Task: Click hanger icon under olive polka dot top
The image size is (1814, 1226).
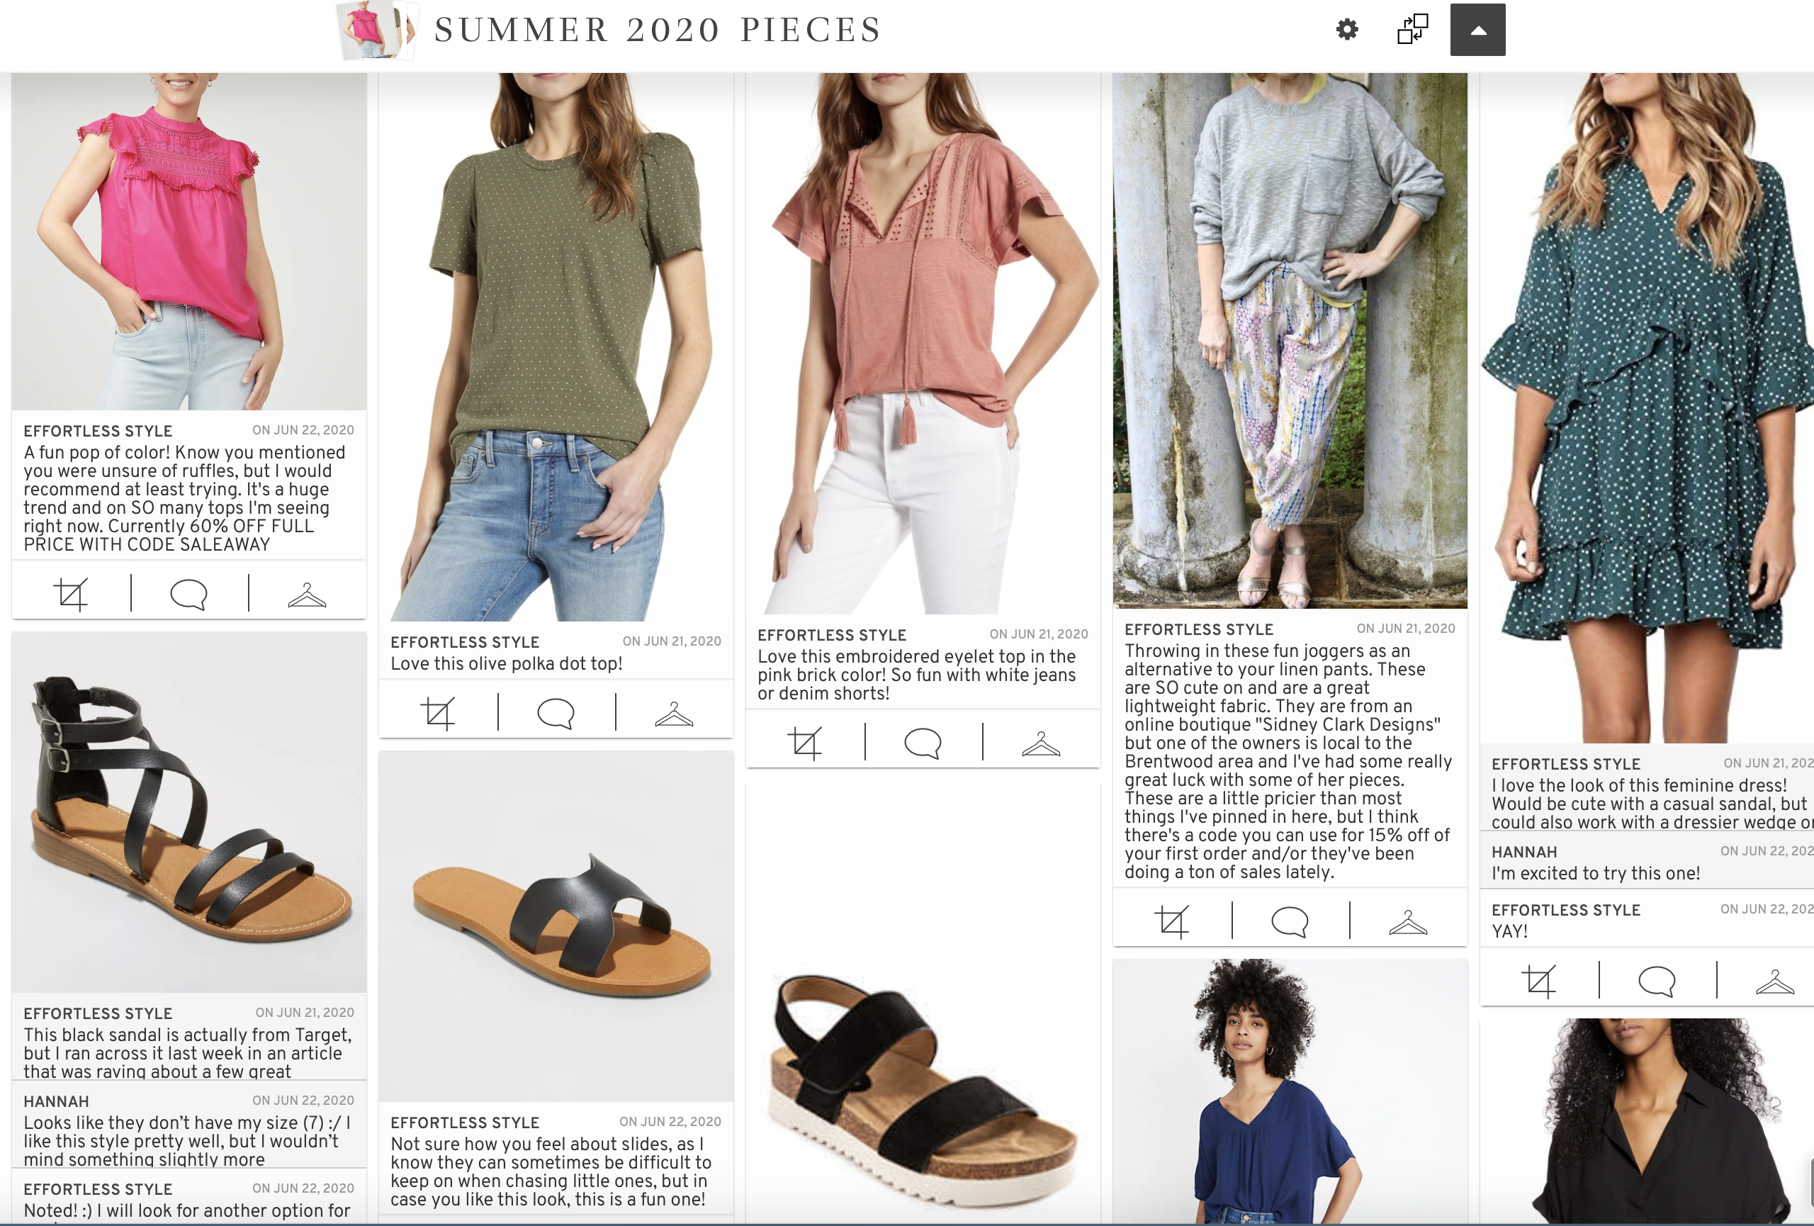Action: [674, 714]
